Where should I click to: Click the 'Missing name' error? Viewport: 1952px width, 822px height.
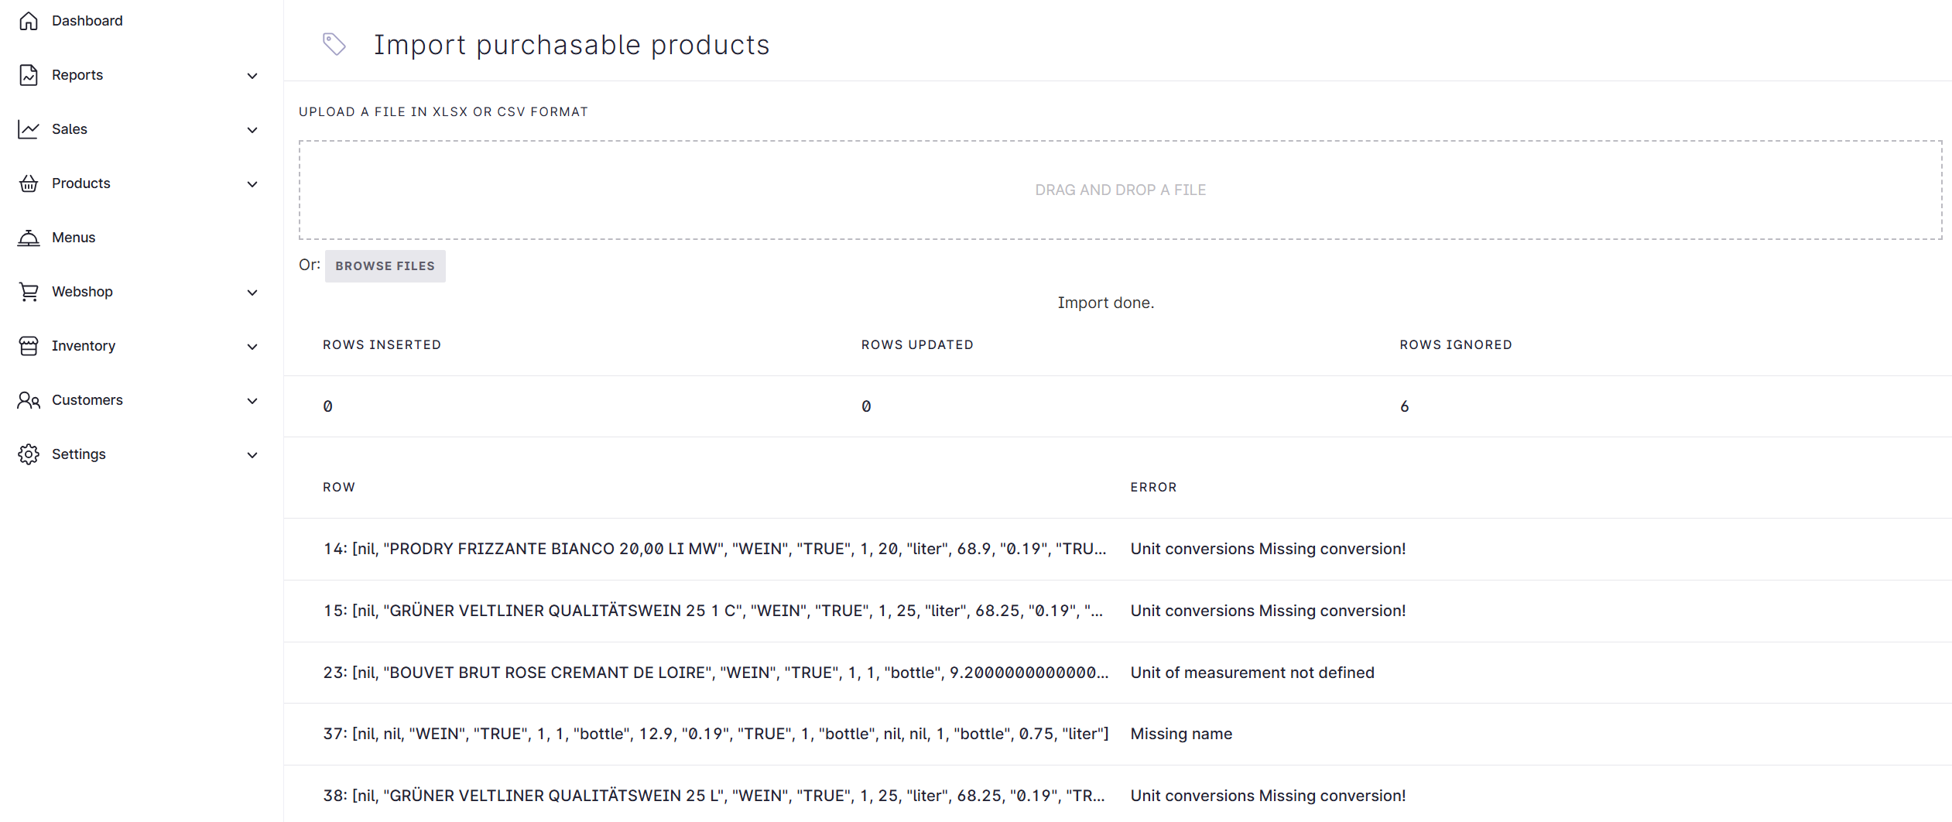click(x=1181, y=734)
